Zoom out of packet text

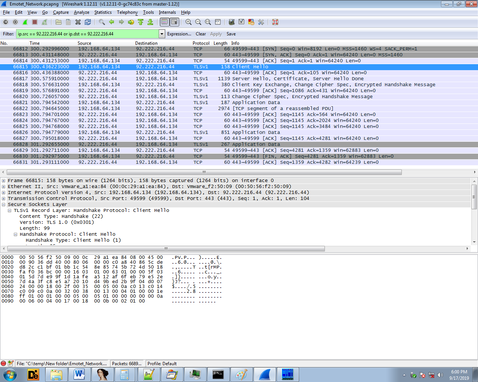198,22
